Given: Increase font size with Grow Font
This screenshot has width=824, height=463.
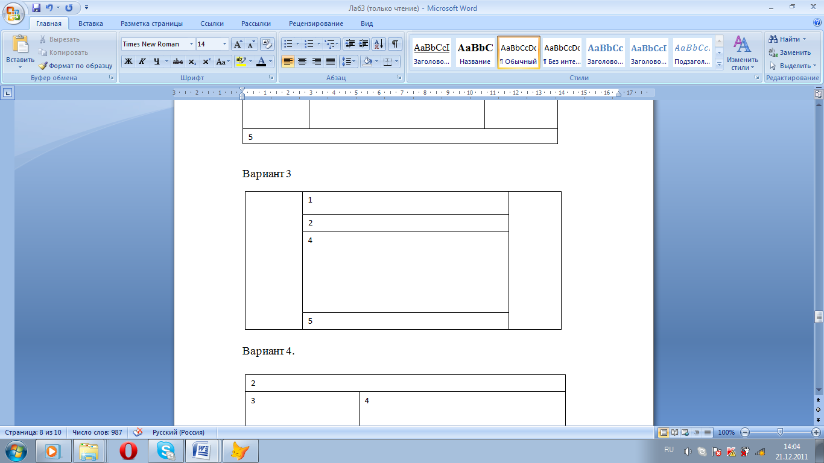Looking at the screenshot, I should coord(238,44).
